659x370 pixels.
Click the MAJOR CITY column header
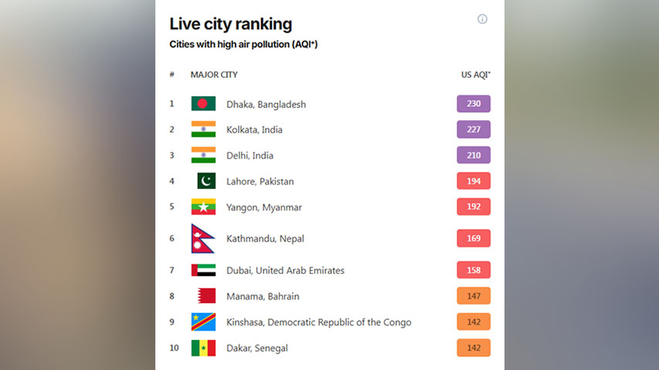point(214,75)
